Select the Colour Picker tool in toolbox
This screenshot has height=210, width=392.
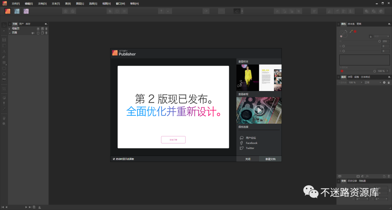(4, 109)
